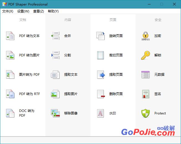Select the 水印 watermark icon
The width and height of the screenshot is (181, 144).
point(100,113)
